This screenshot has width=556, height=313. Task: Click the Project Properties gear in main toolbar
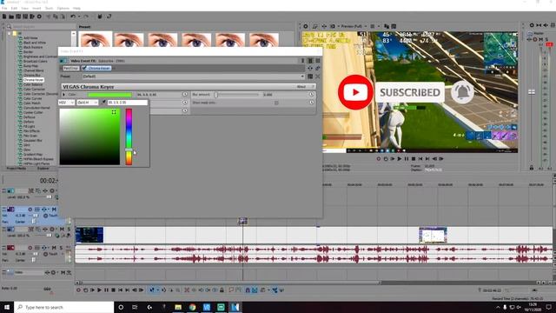39,17
